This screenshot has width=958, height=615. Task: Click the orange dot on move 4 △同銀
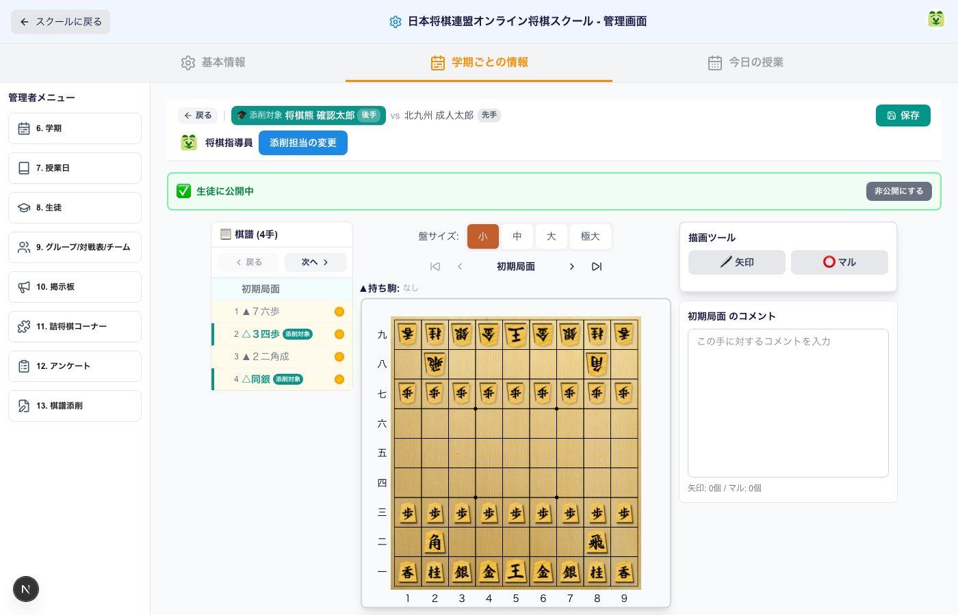click(339, 379)
